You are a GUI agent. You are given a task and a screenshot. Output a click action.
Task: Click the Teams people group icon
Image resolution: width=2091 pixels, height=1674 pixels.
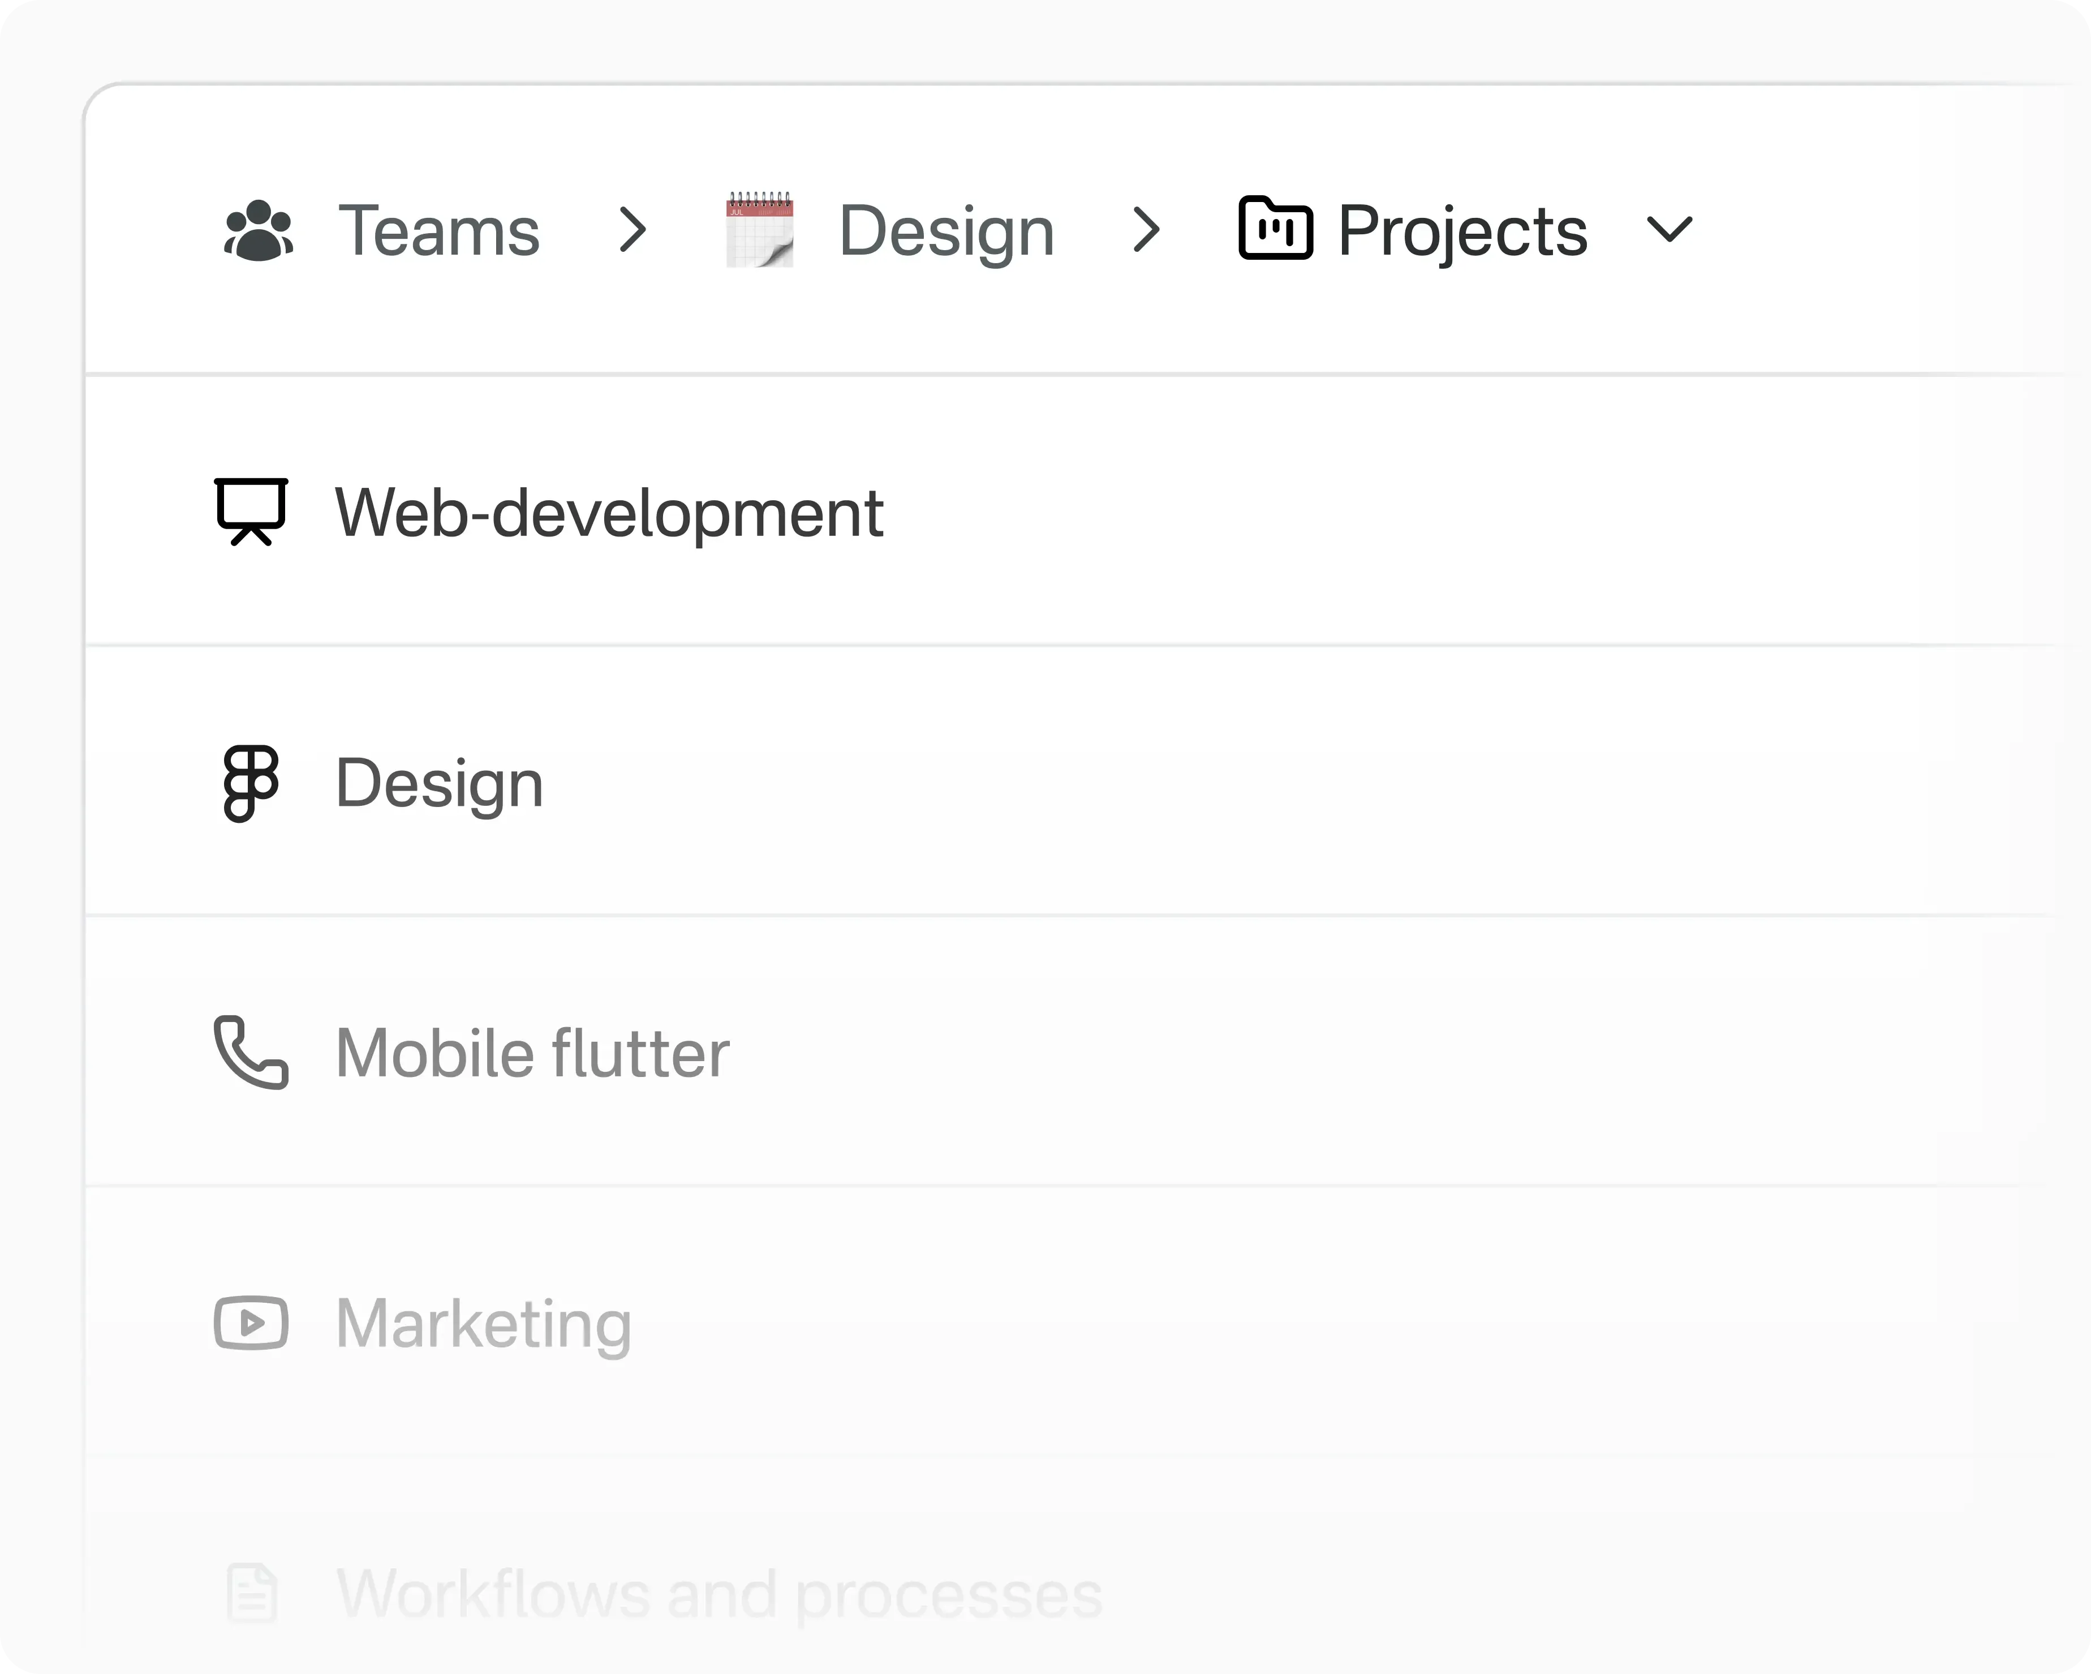click(258, 231)
